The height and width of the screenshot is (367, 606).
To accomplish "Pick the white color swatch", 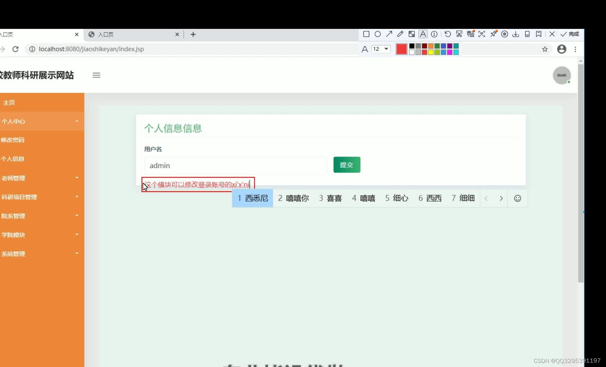I will pyautogui.click(x=412, y=52).
